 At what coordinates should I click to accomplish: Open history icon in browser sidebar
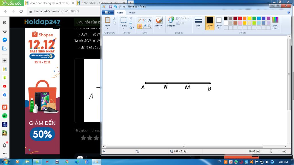(x=5, y=31)
